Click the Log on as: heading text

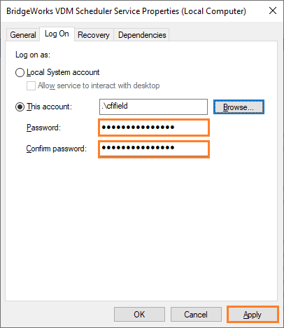click(x=33, y=55)
